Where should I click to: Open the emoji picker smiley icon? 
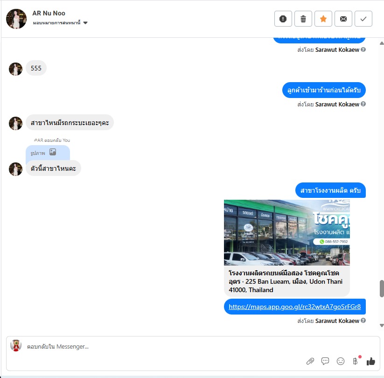(x=341, y=361)
